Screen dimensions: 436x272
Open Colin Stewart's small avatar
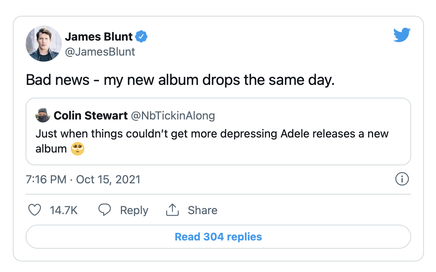click(43, 115)
